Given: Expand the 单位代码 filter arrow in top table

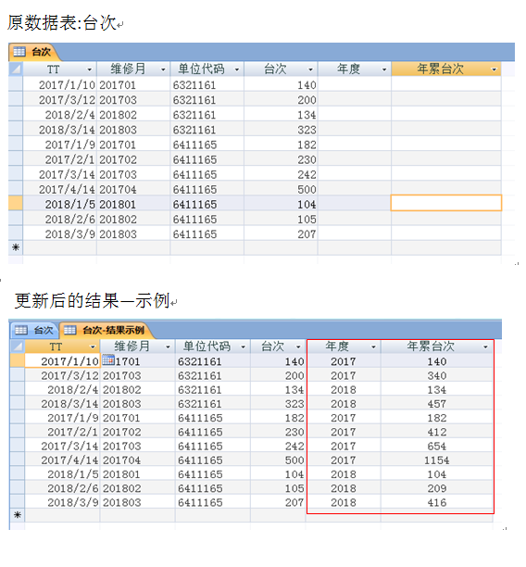Looking at the screenshot, I should click(x=237, y=69).
